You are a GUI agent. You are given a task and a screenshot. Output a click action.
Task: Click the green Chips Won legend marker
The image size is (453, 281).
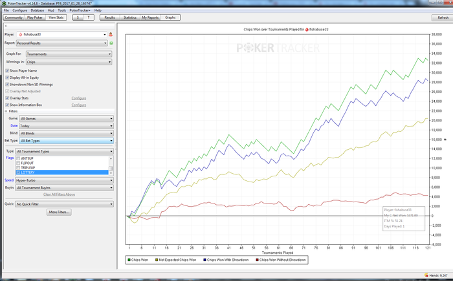pyautogui.click(x=127, y=259)
